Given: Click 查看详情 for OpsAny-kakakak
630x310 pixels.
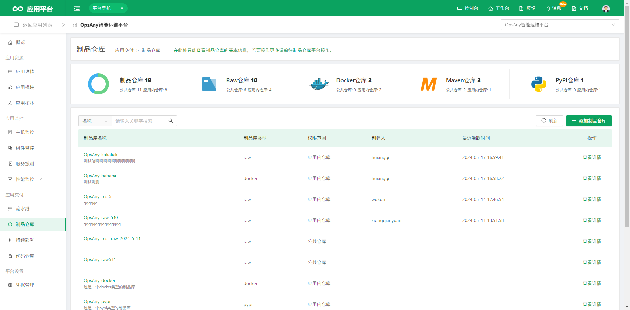Looking at the screenshot, I should [592, 157].
